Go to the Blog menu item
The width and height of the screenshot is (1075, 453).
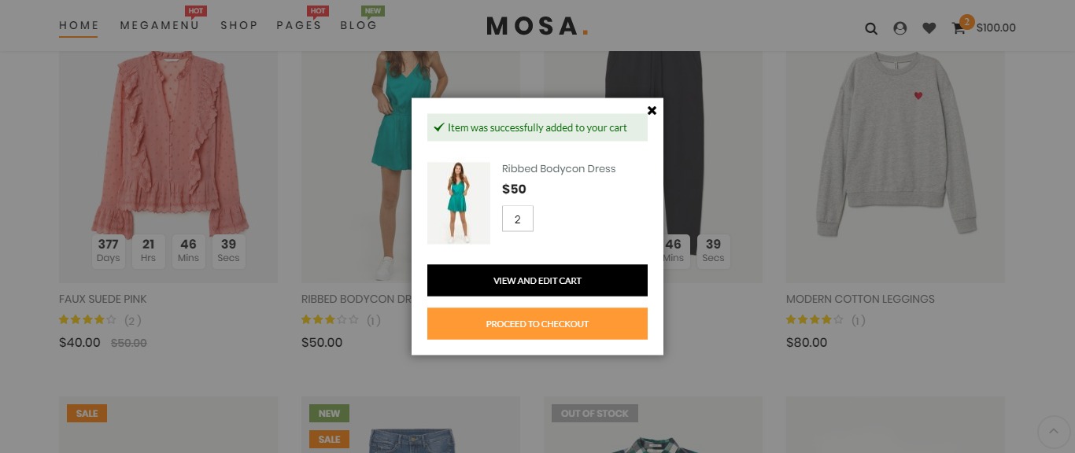(359, 25)
